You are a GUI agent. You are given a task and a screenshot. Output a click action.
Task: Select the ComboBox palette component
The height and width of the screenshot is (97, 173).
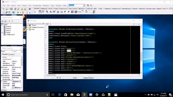pyautogui.click(x=76, y=12)
